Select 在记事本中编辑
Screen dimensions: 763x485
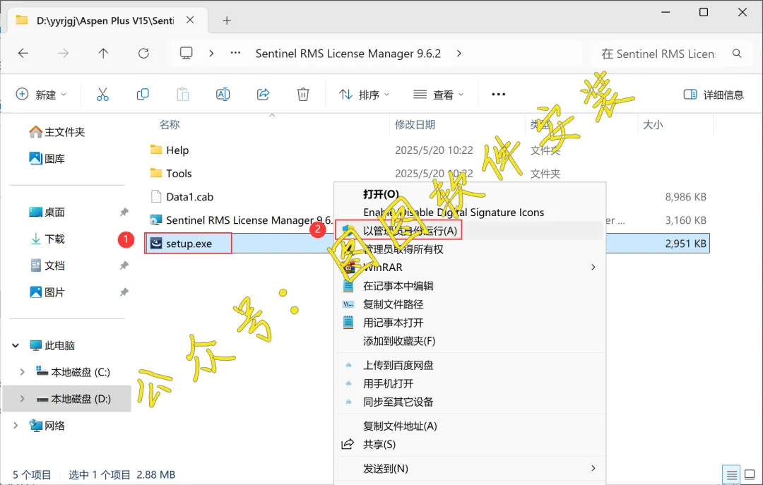click(x=398, y=286)
